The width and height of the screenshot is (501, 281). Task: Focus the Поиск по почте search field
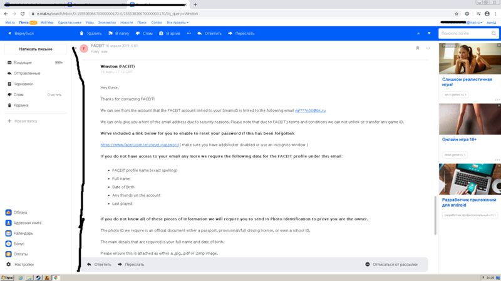tap(465, 34)
